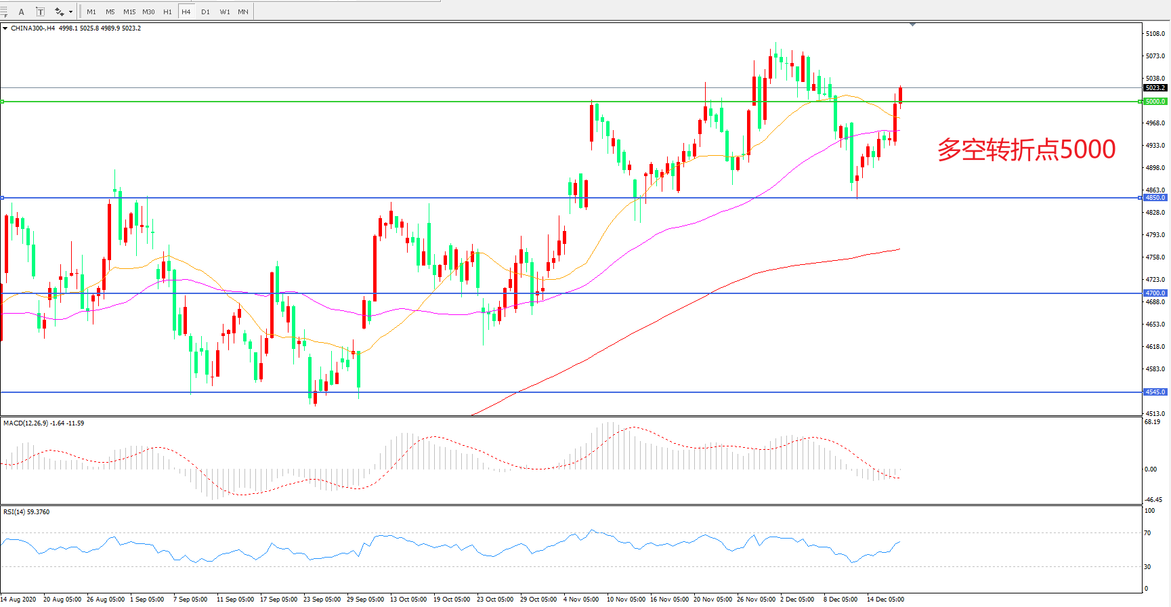Switch to M5 timeframe
This screenshot has width=1171, height=607.
coord(110,12)
